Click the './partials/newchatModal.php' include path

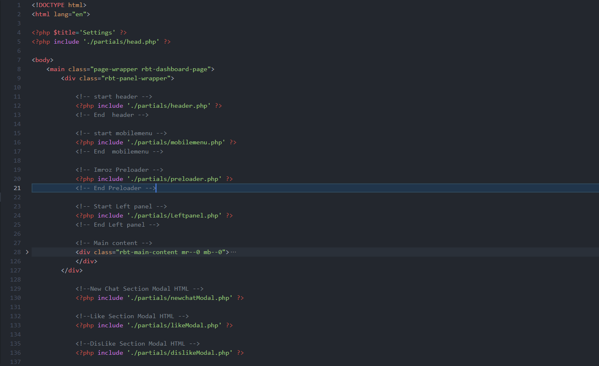tap(180, 298)
